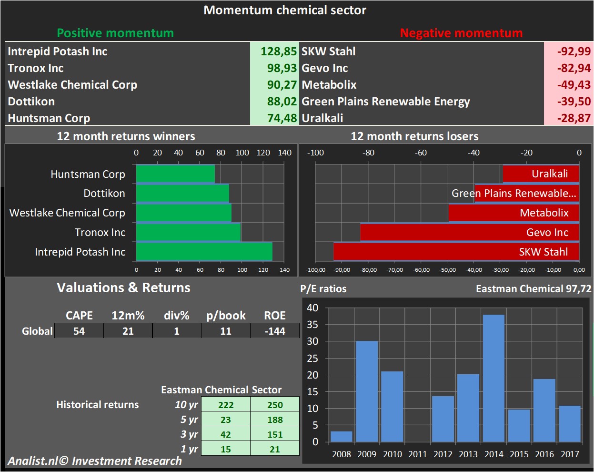594x472 pixels.
Task: Click the 2008 P/E ratio bar
Action: click(x=341, y=437)
